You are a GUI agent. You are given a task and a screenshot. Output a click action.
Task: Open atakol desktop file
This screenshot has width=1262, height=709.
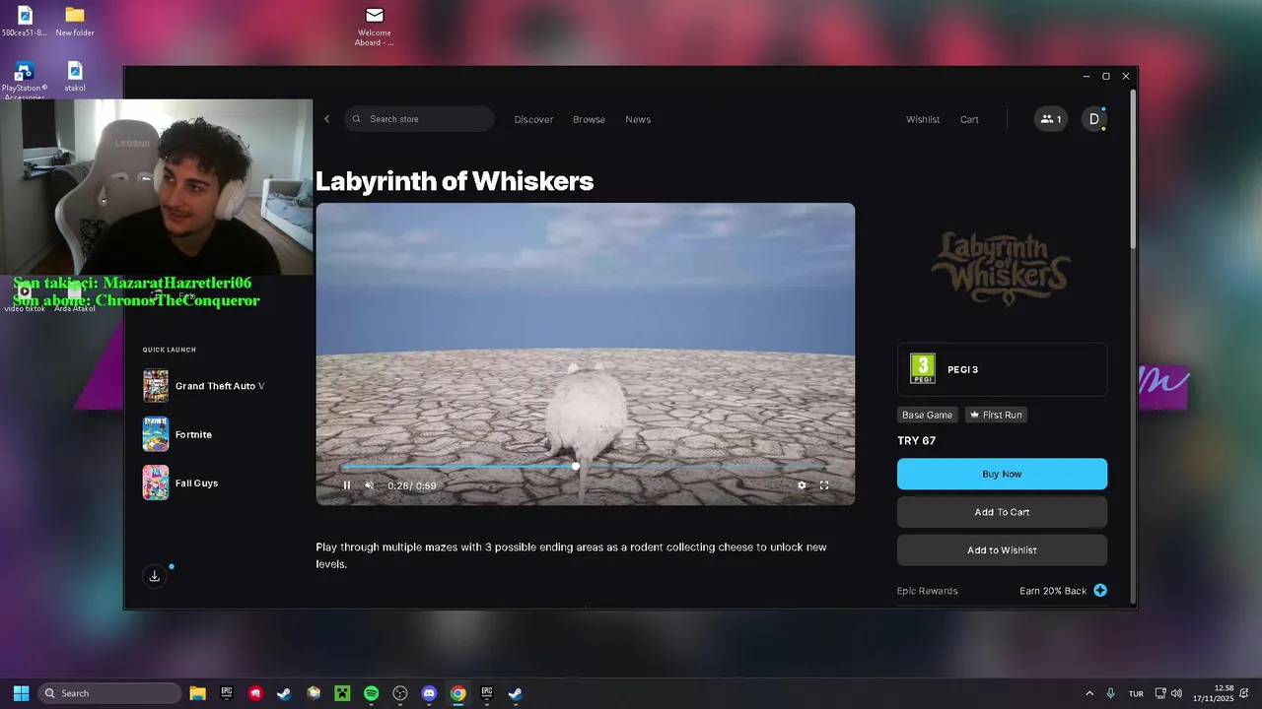(75, 77)
